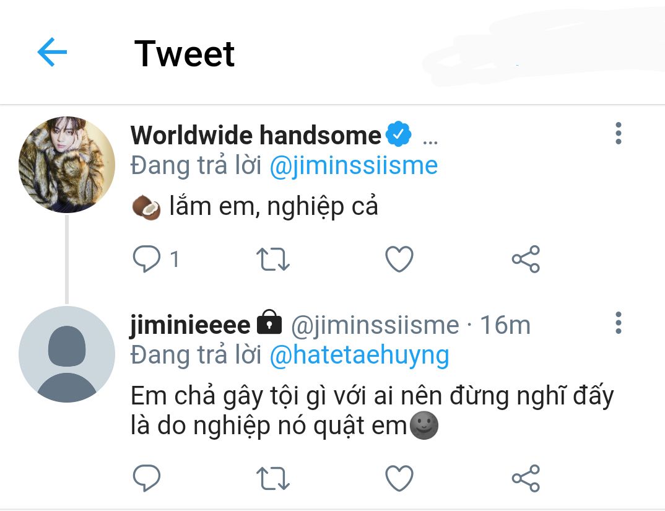Retweet the Worldwide handsome tweet
Screen dimensions: 665x511
pos(272,260)
